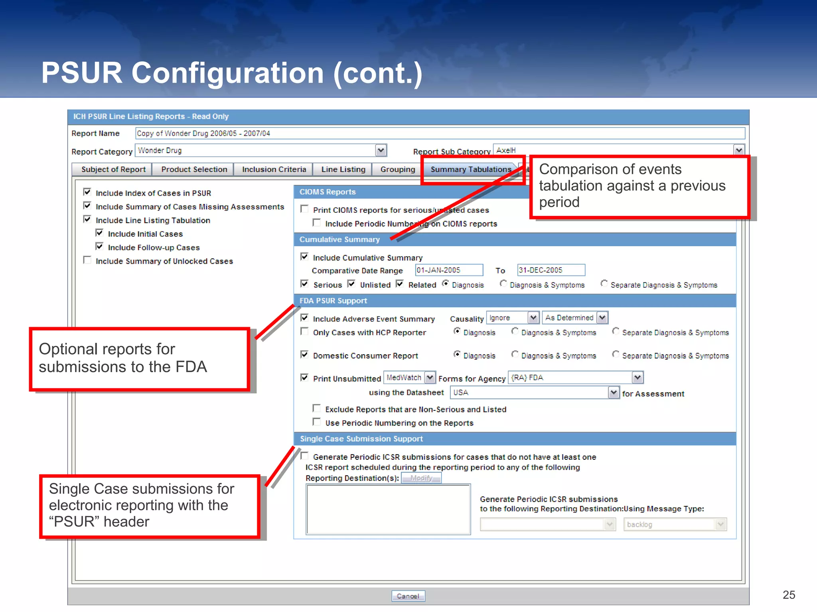
Task: Click the Reporting Destinations list box
Action: (388, 509)
